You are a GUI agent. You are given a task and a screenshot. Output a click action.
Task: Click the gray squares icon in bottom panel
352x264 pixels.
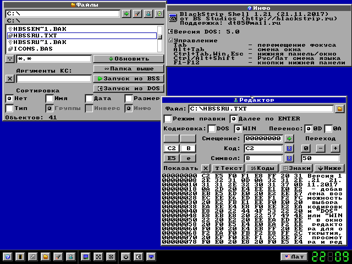(33, 257)
